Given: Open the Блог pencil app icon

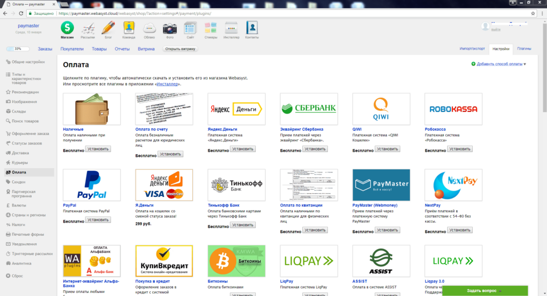Looking at the screenshot, I should pos(108,28).
